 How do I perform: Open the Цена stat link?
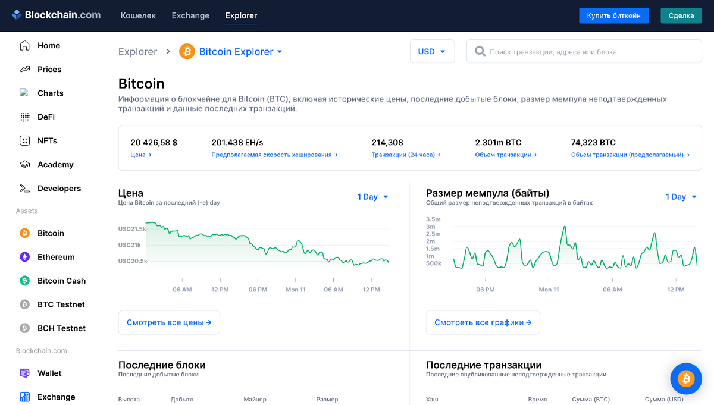[141, 155]
